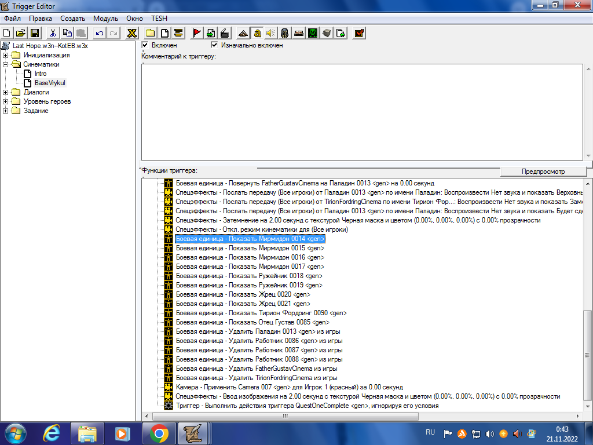Image resolution: width=593 pixels, height=445 pixels.
Task: Cut selection with the scissors icon
Action: pyautogui.click(x=53, y=33)
